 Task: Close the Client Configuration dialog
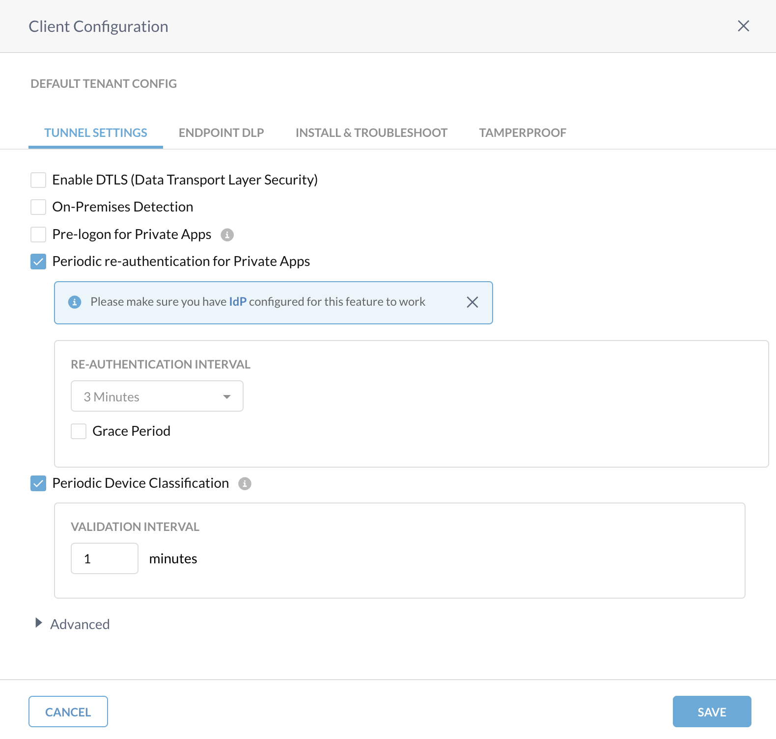coord(743,26)
